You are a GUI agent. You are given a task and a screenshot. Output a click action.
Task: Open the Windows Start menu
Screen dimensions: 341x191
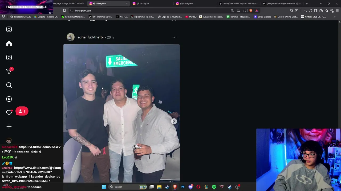tap(104, 187)
